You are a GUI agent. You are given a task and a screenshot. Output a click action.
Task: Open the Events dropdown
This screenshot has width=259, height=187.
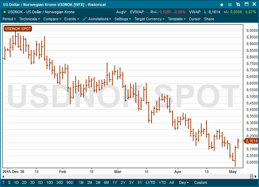coord(72,19)
